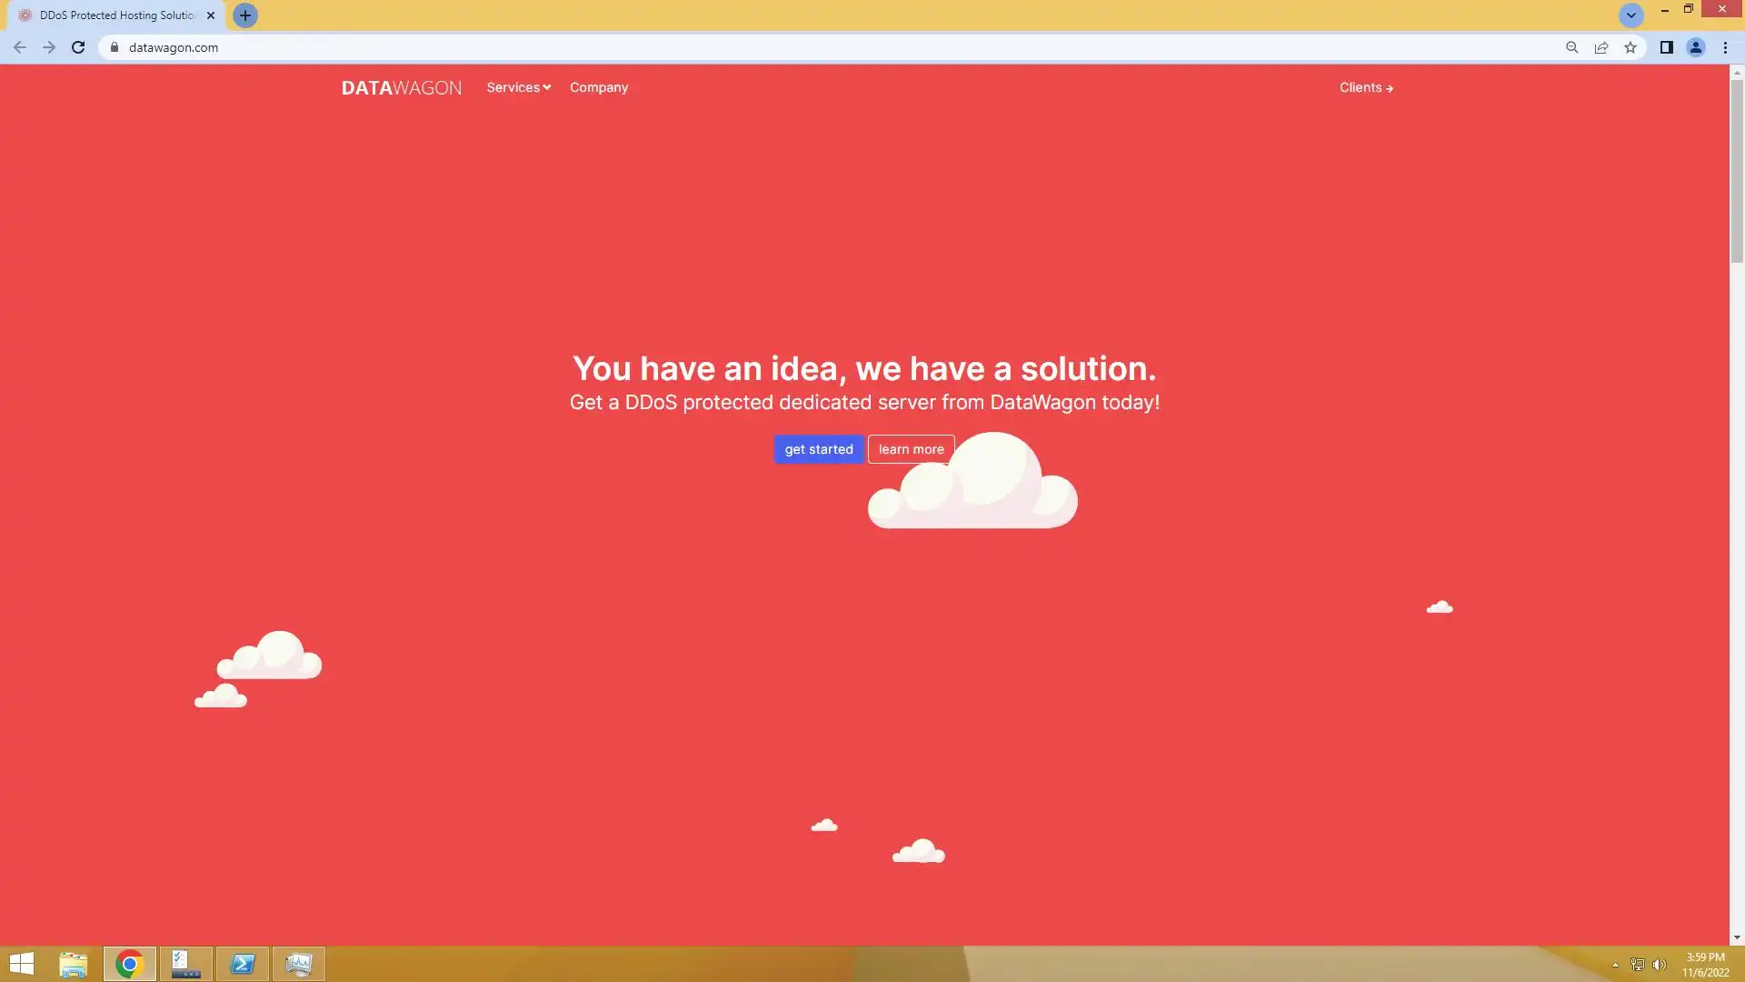
Task: Open the tab search dropdown arrow
Action: click(1630, 15)
